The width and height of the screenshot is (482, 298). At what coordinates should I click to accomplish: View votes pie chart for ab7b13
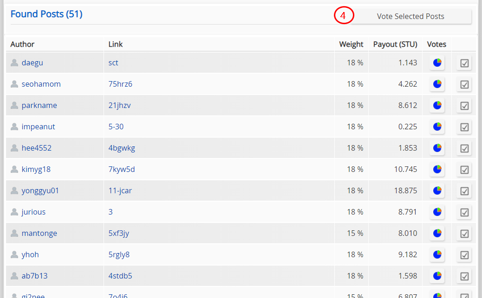[x=437, y=276]
